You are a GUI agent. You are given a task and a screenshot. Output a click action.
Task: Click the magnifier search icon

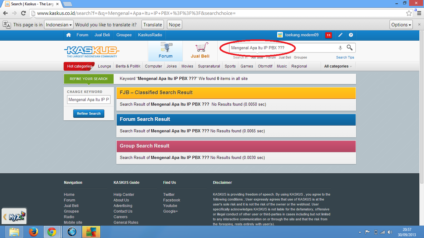click(x=349, y=48)
